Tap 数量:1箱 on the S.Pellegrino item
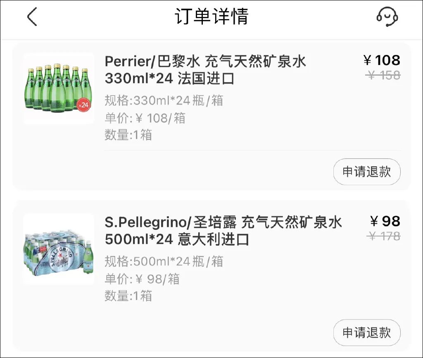This screenshot has height=358, width=423. (128, 296)
